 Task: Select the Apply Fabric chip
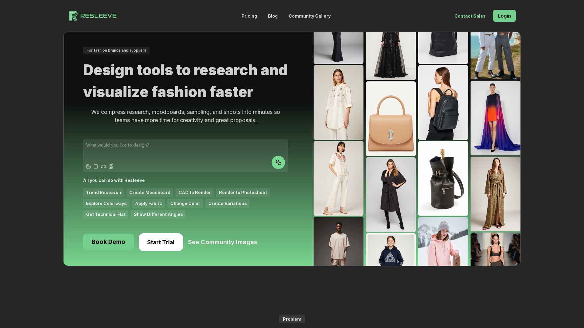tap(148, 203)
